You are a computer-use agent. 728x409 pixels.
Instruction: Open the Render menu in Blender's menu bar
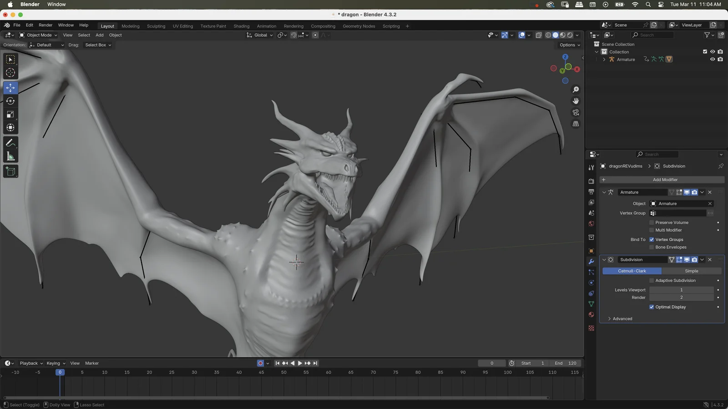coord(45,25)
